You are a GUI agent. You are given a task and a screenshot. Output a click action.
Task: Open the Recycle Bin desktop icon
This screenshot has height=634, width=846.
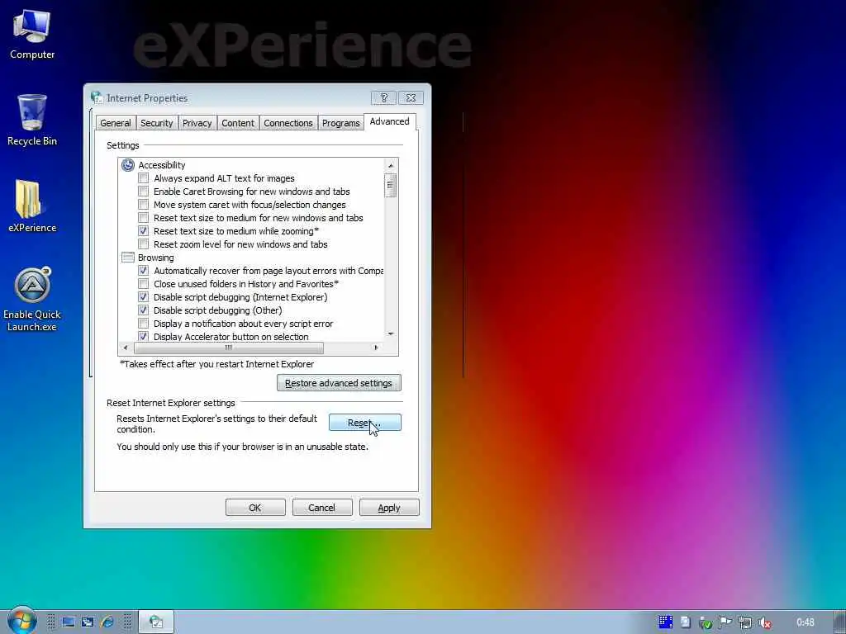[32, 121]
